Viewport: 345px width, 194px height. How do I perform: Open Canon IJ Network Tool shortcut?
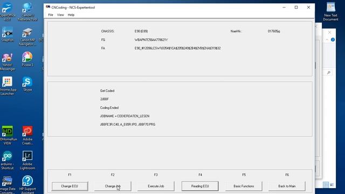(x=27, y=12)
